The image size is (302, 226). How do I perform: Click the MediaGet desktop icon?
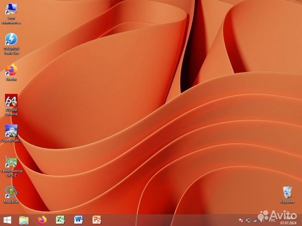[x=11, y=193]
